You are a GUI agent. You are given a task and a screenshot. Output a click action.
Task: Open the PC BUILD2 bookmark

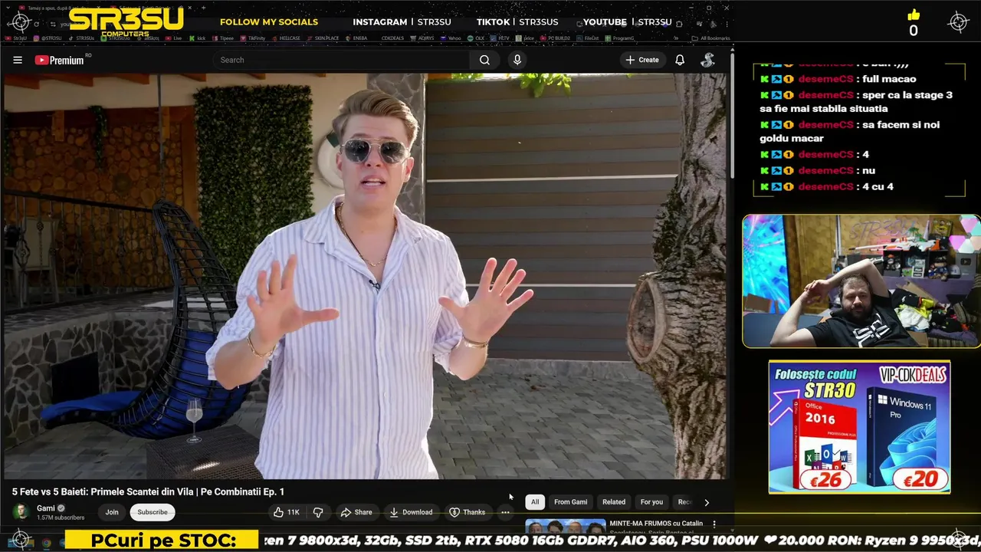pos(553,38)
